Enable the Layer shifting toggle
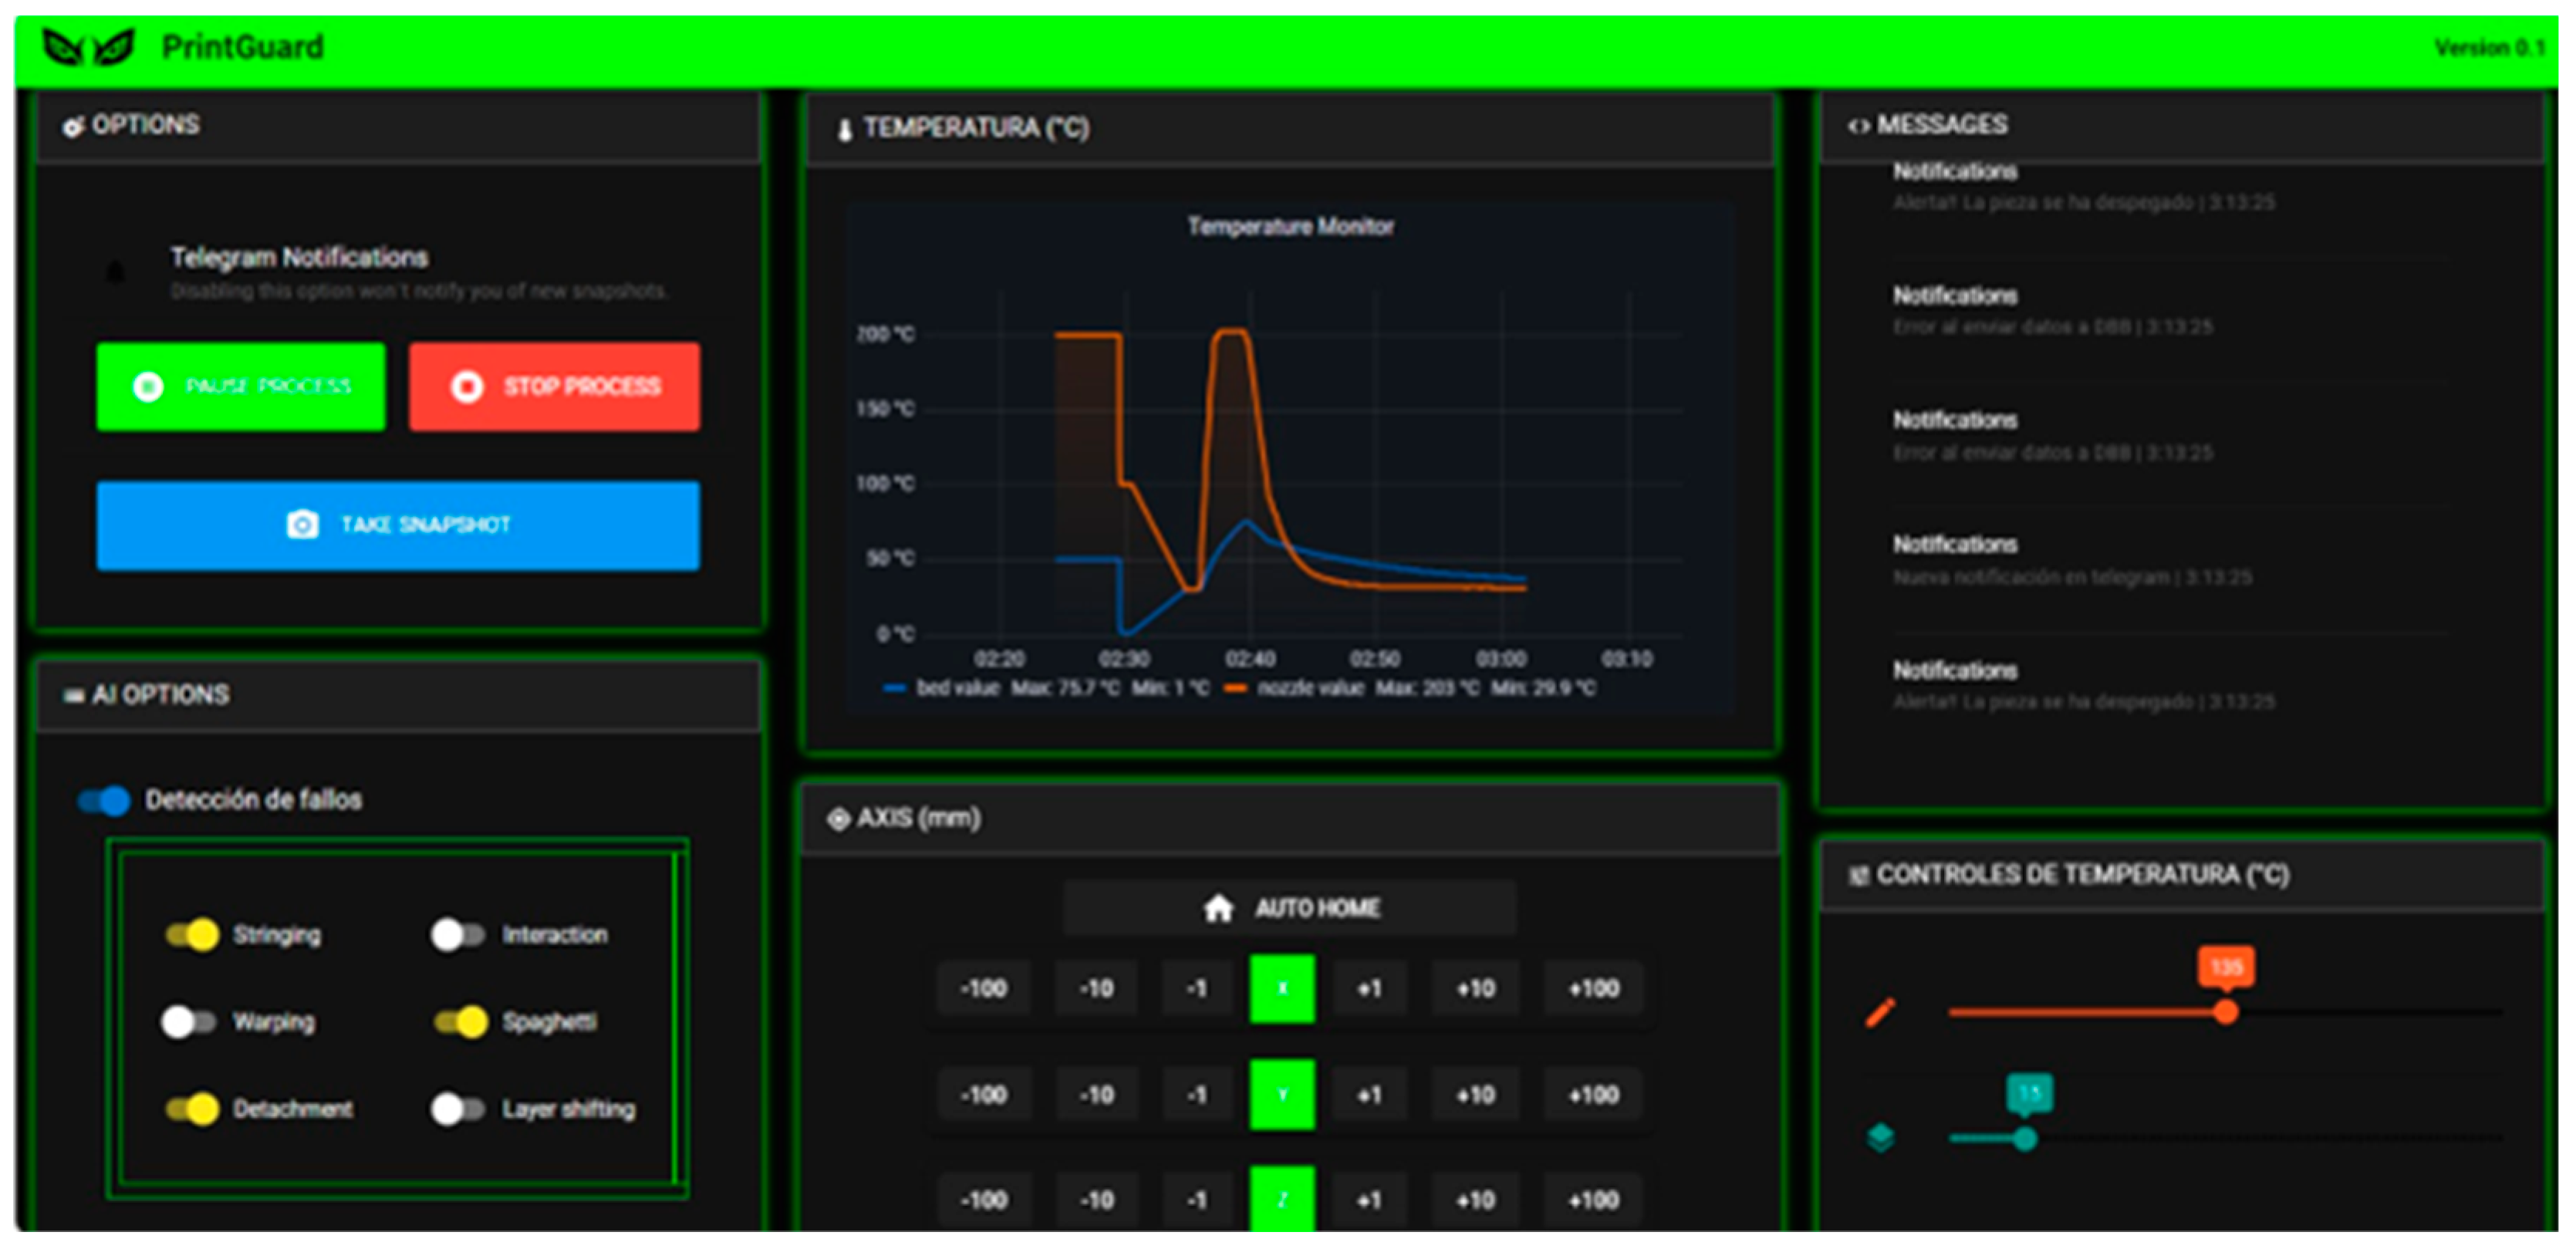 point(458,1109)
